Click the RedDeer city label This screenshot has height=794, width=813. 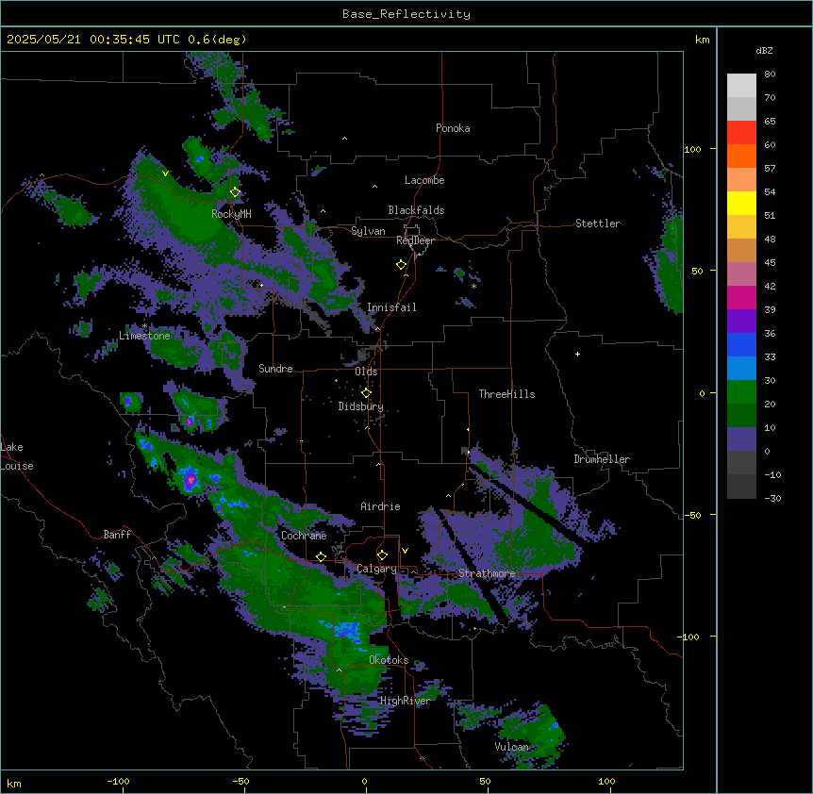point(415,240)
